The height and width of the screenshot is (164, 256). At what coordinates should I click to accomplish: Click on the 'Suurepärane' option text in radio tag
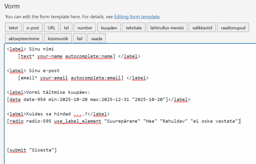click(x=122, y=121)
